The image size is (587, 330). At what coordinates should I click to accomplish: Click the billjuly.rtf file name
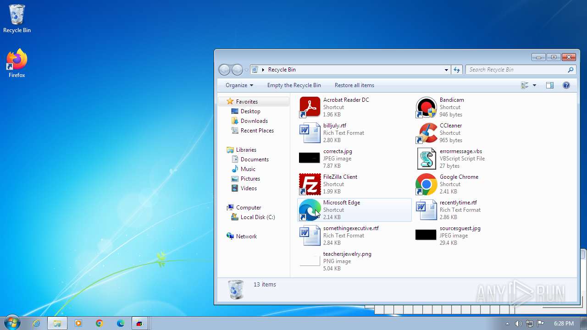point(335,126)
